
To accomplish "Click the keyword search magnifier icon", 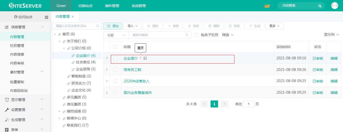I will coord(186,35).
